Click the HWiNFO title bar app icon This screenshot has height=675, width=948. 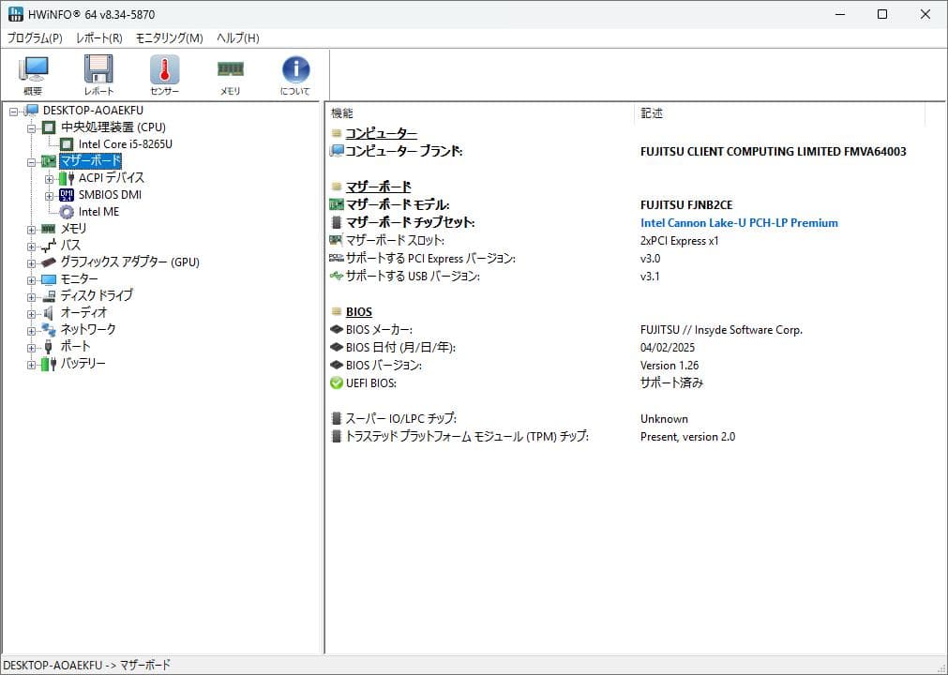pos(16,14)
